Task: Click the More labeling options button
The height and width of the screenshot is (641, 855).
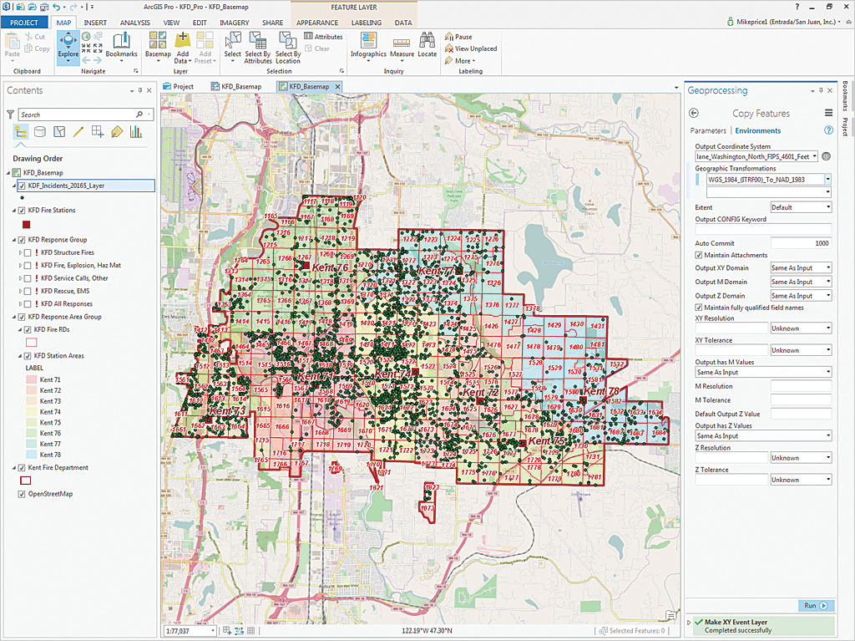Action: pos(460,61)
